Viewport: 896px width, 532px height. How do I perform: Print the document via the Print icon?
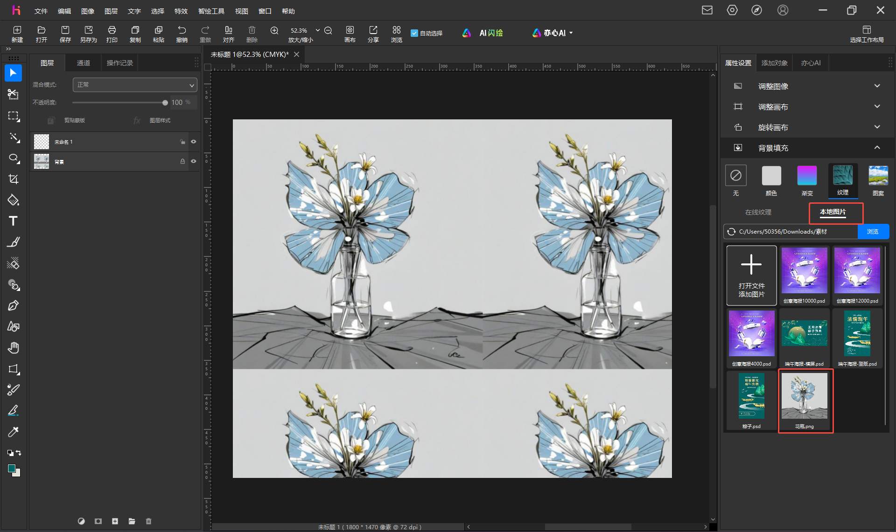pos(112,34)
